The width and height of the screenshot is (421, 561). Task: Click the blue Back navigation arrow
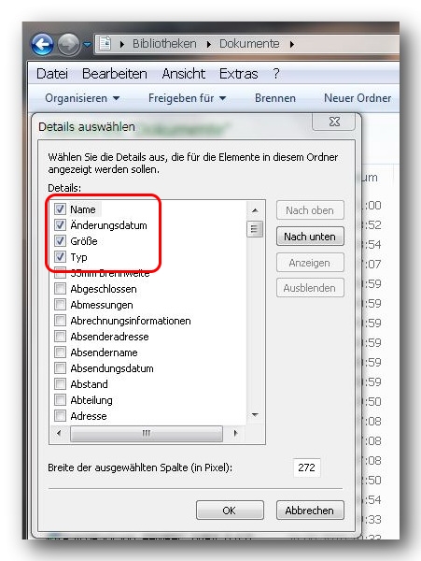tap(42, 44)
